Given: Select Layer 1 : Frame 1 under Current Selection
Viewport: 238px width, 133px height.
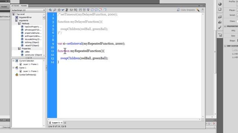Looking at the screenshot, I should click(30, 64).
